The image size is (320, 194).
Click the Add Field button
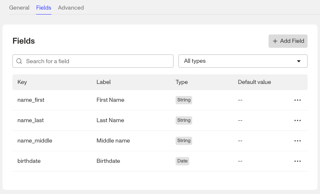pyautogui.click(x=288, y=41)
